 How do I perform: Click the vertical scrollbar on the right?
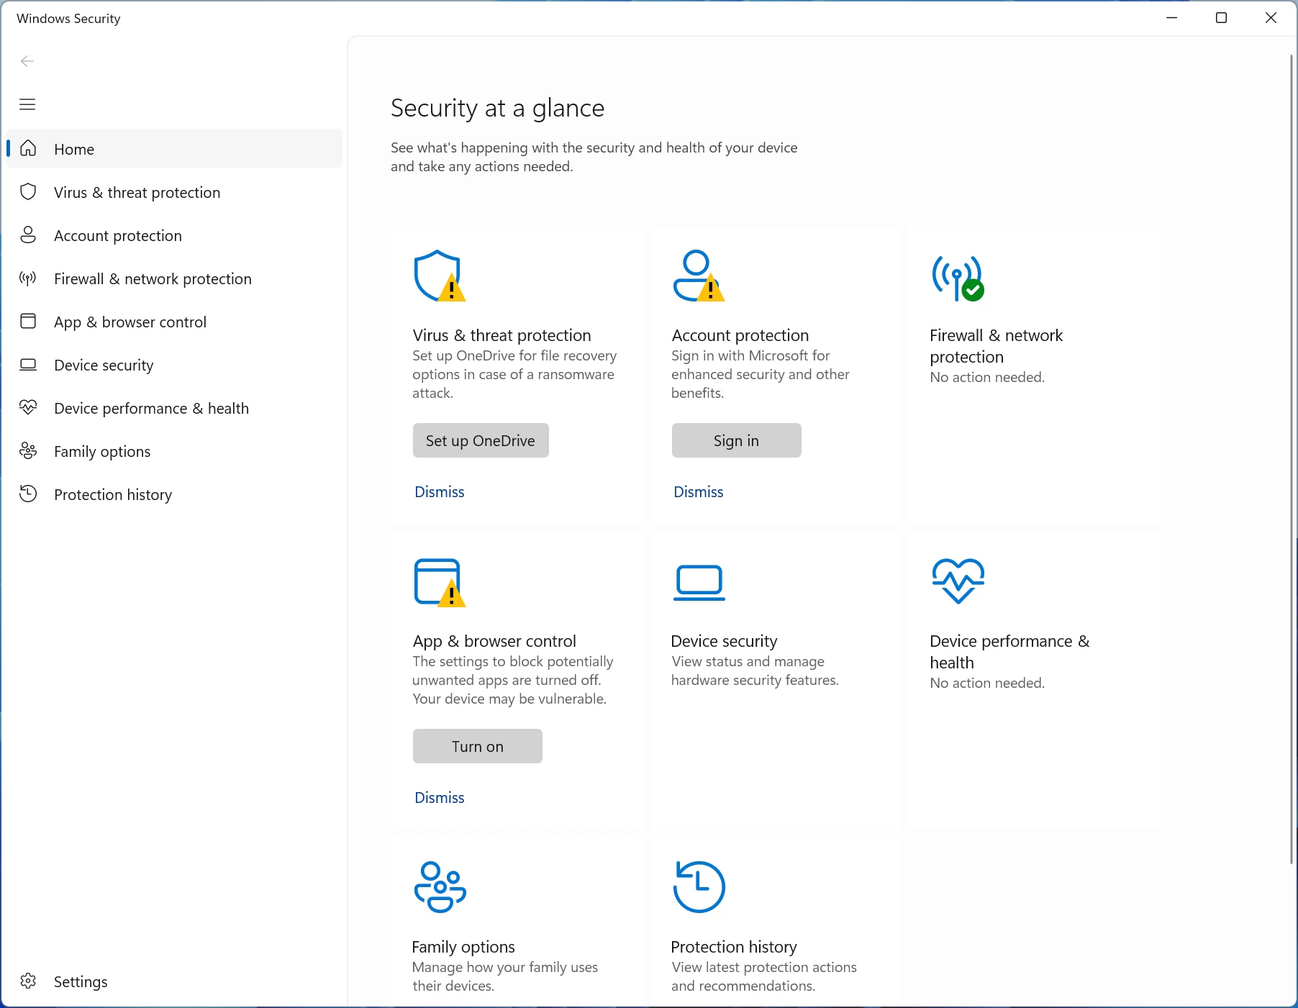click(1291, 460)
